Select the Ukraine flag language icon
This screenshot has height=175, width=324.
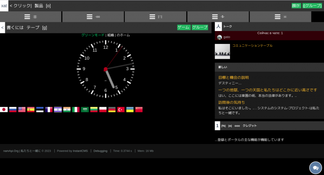130,110
